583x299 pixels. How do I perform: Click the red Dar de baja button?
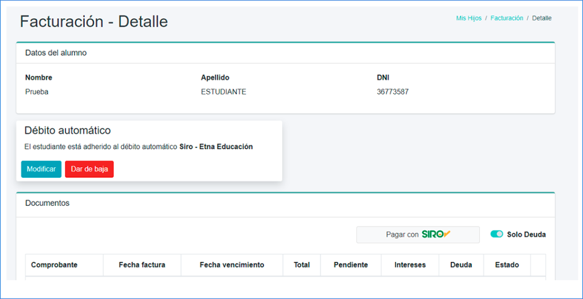pos(89,169)
